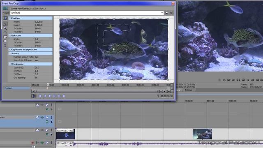Open Track Motion on the top video track
This screenshot has width=263, height=148.
(37, 105)
